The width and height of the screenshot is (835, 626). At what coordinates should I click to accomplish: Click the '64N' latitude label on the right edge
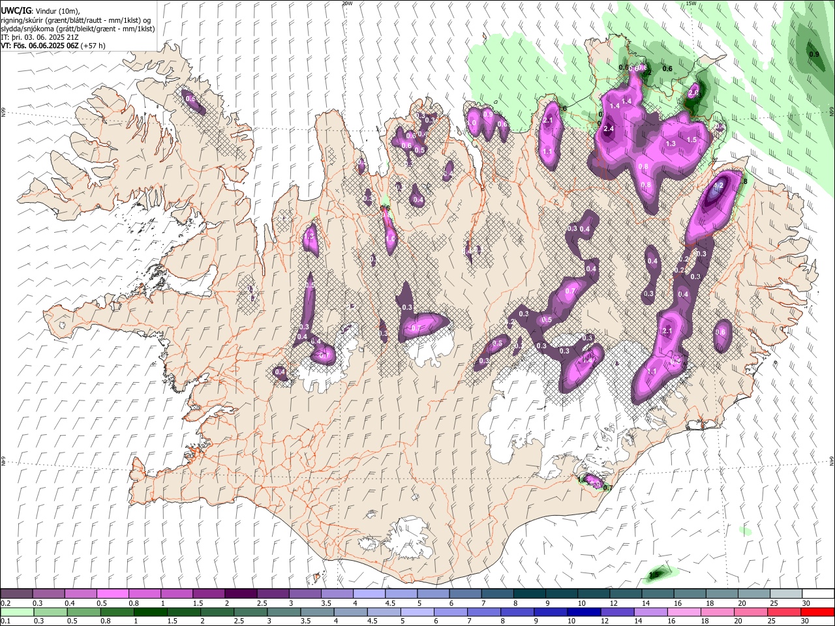point(832,460)
